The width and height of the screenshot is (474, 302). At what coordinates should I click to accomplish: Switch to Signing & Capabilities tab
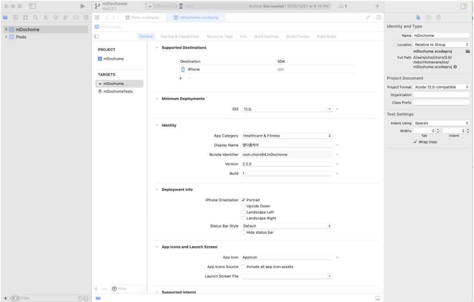click(180, 36)
